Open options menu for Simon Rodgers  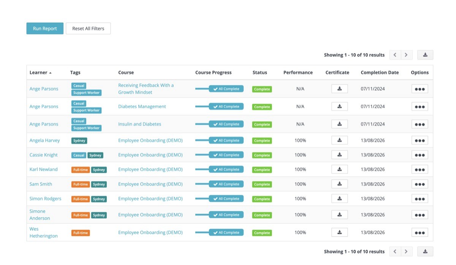pyautogui.click(x=420, y=199)
